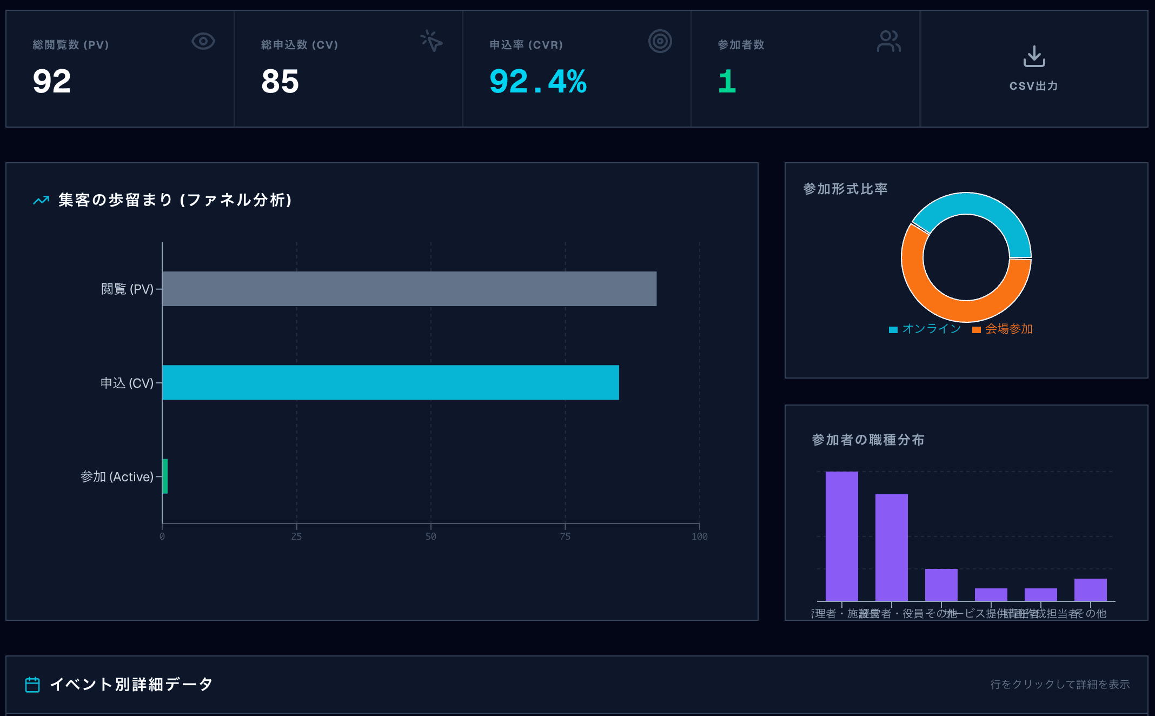Click the eye icon on PV card
Viewport: 1155px width, 716px height.
click(203, 41)
